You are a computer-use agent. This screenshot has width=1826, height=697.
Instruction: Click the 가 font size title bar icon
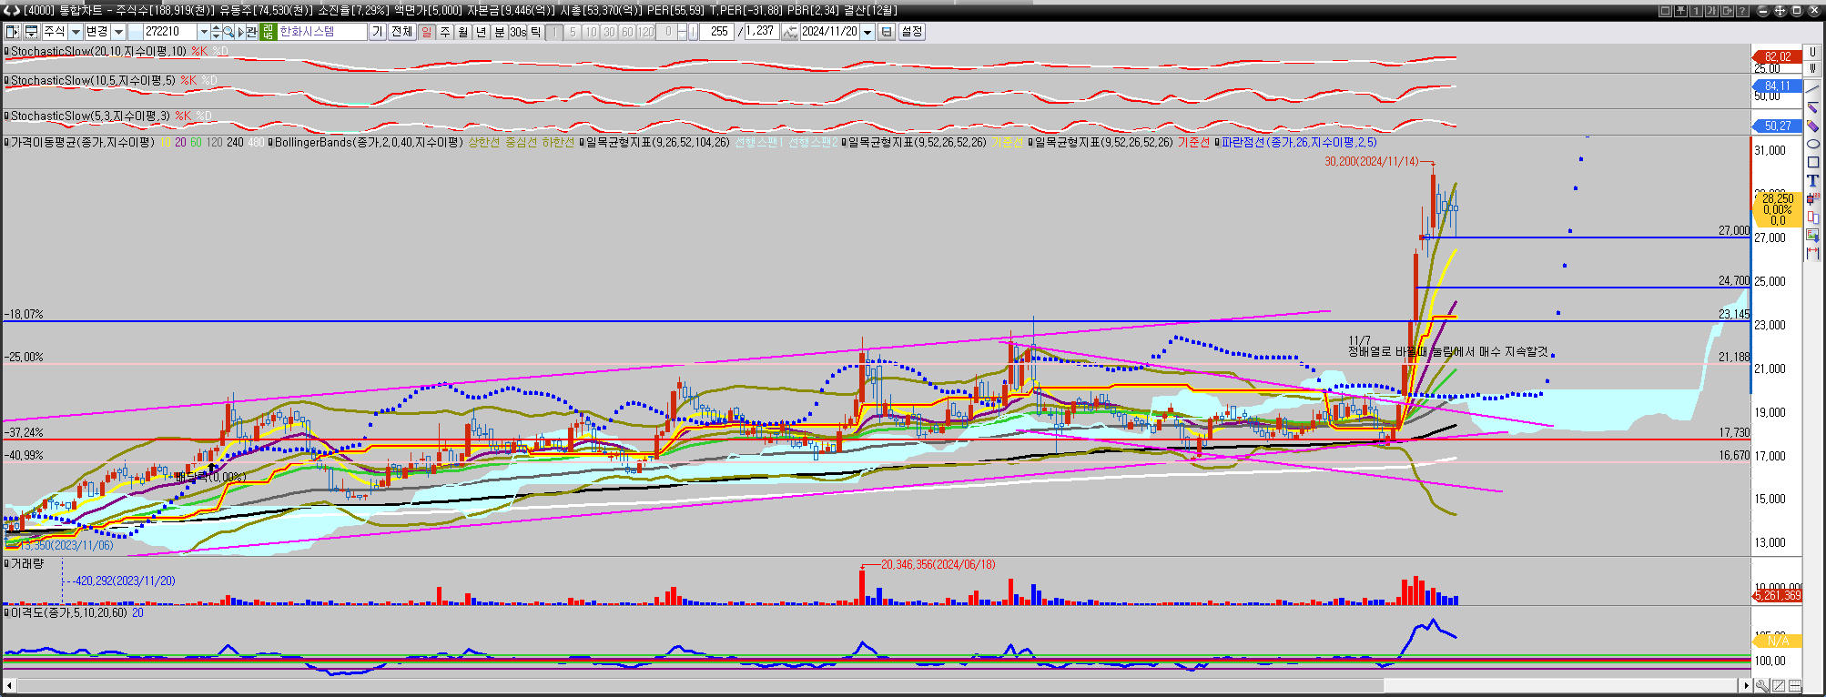point(1711,11)
